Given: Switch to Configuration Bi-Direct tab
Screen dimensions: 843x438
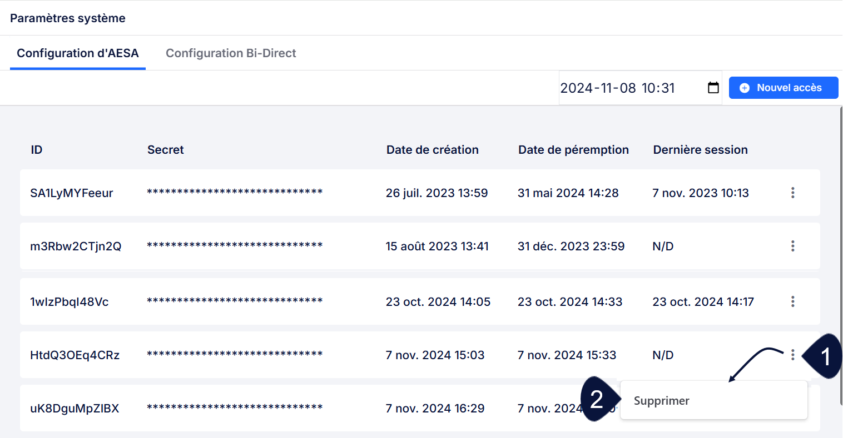Looking at the screenshot, I should point(231,53).
